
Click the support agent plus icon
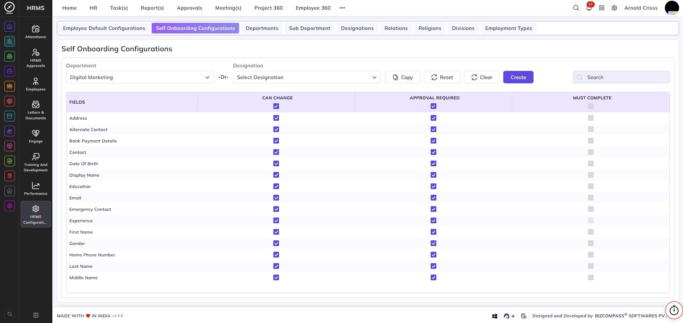[x=509, y=316]
